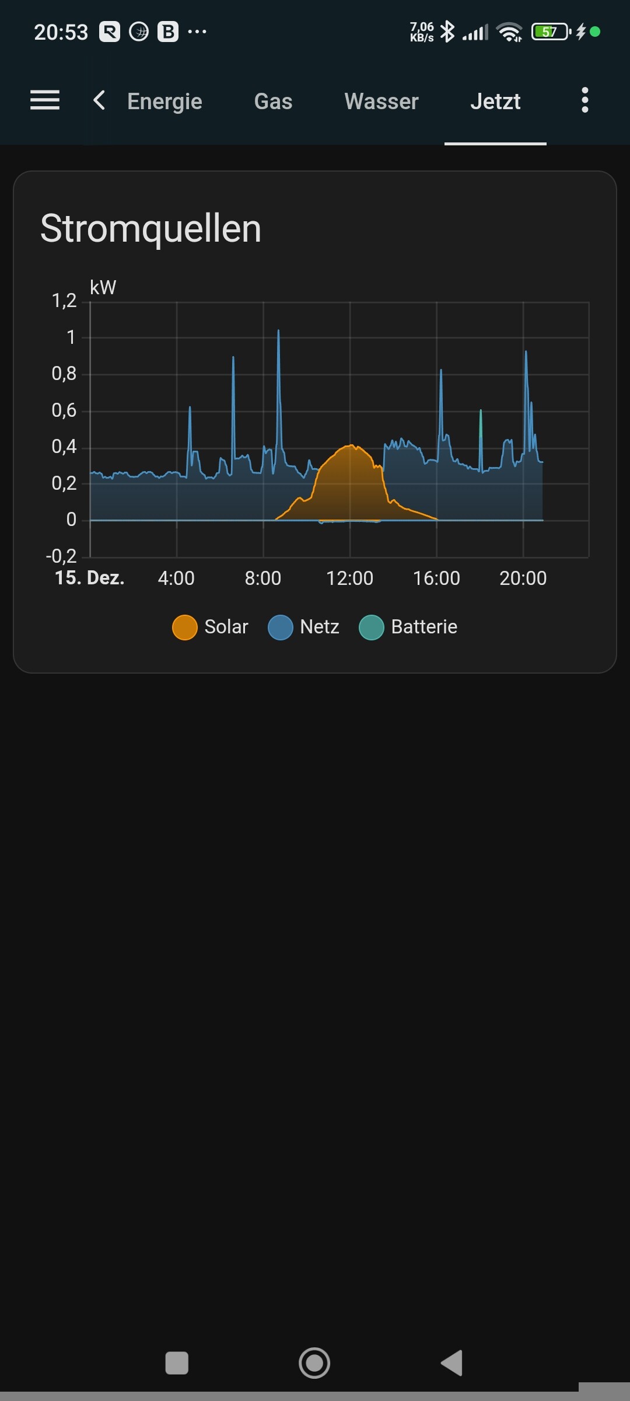The image size is (630, 1401).
Task: Open the Wasser tab
Action: (x=381, y=102)
